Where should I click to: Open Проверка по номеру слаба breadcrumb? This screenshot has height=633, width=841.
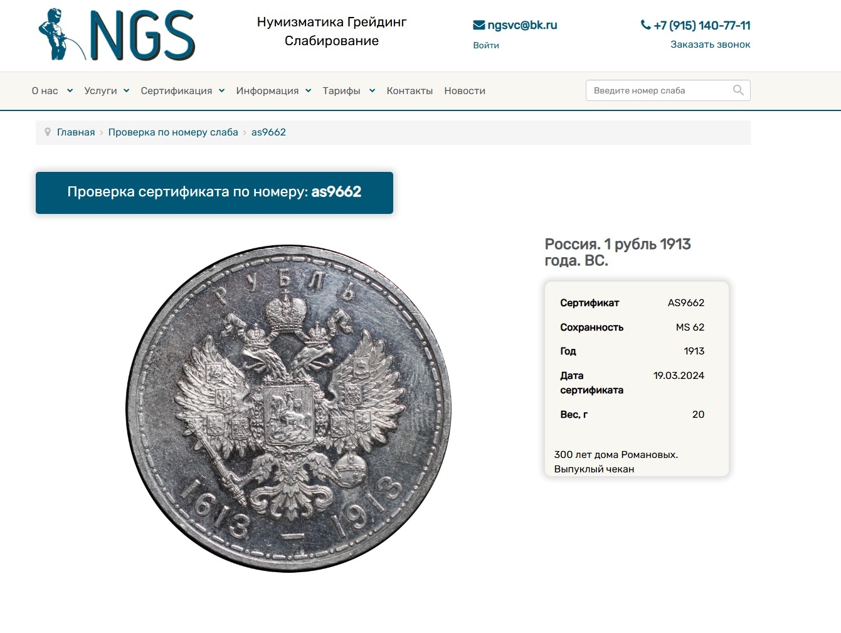[173, 132]
